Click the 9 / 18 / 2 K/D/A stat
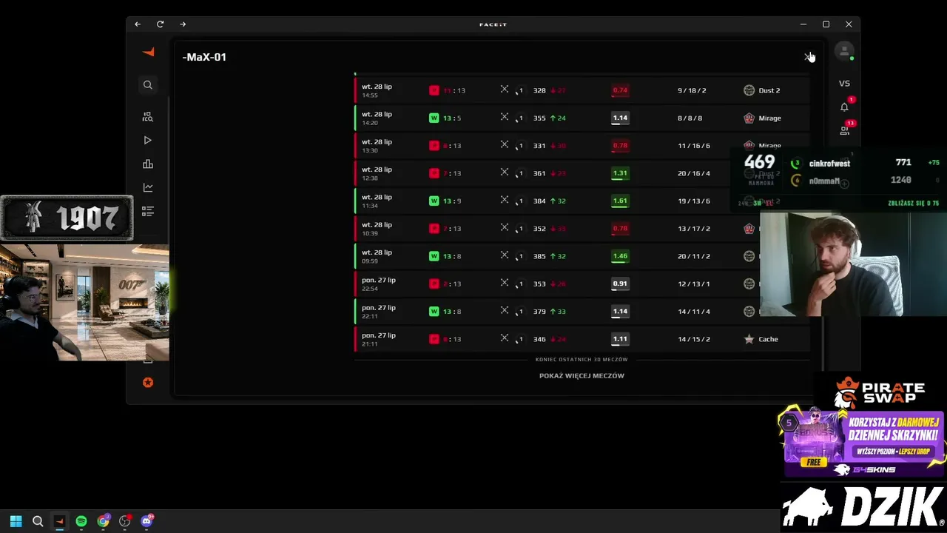 (x=692, y=90)
